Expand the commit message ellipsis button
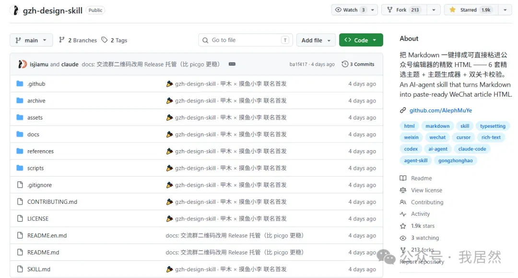 pos(232,64)
